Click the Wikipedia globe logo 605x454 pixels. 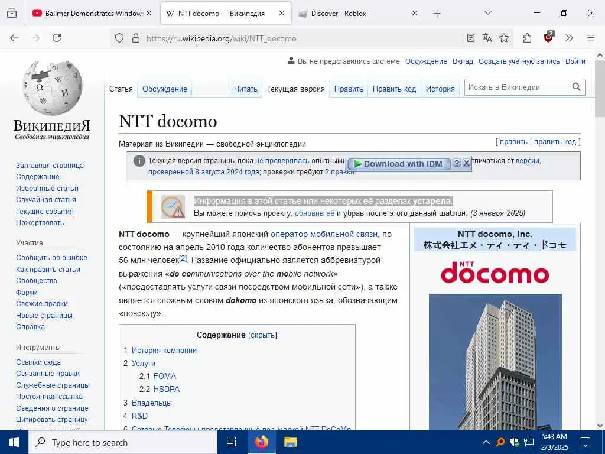52,88
